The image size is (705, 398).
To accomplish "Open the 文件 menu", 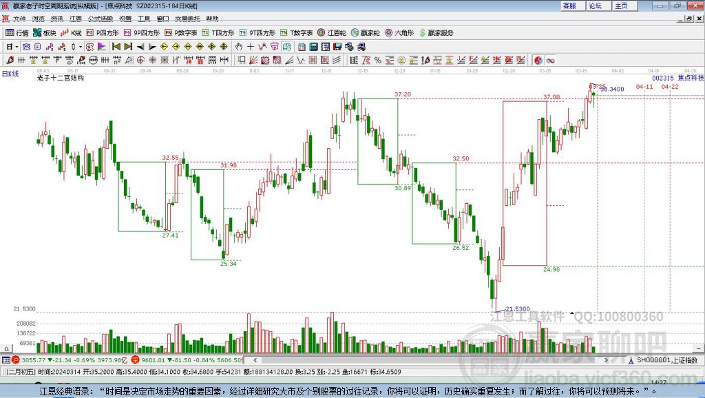I will tap(19, 19).
